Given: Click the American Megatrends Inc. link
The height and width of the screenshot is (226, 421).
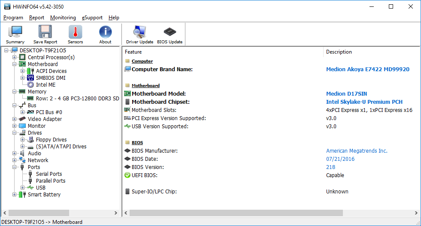Looking at the screenshot, I should pos(356,151).
